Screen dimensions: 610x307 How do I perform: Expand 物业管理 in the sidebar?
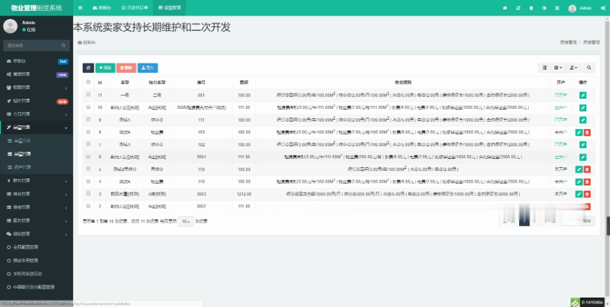[x=37, y=194]
